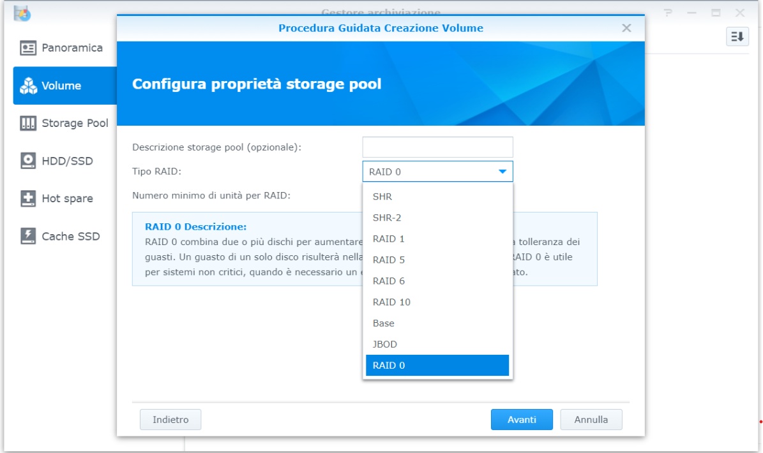Click the sort order icon top right

[737, 37]
